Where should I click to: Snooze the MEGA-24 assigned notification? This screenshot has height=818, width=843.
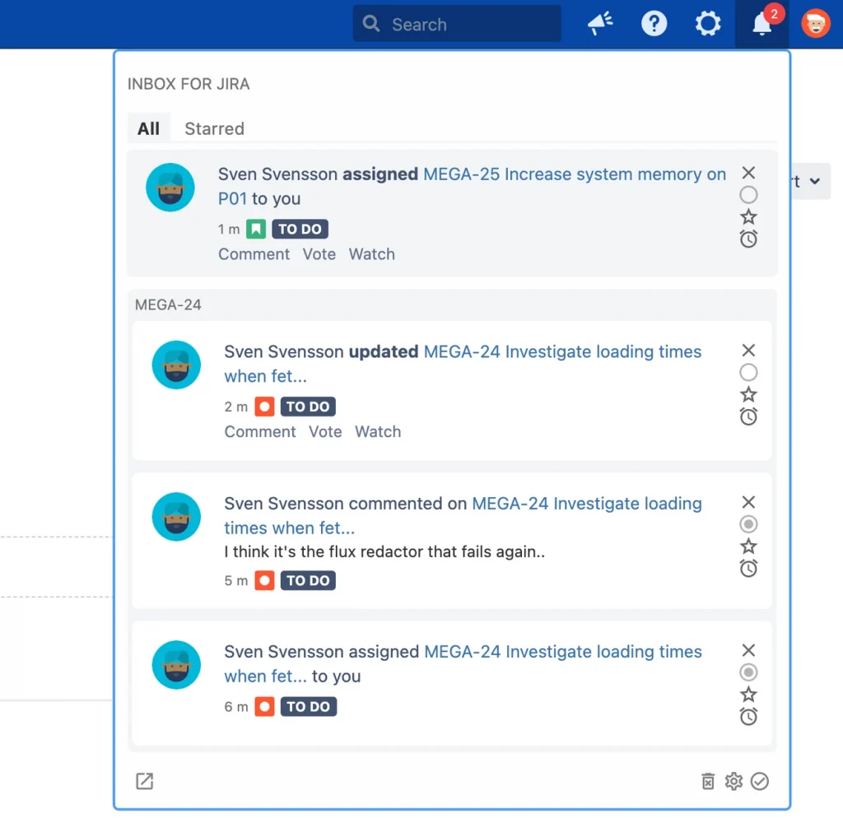pos(748,717)
